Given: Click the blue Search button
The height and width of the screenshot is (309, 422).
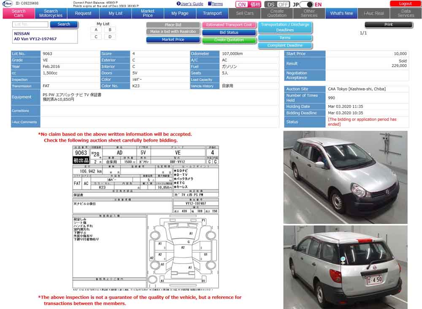Looking at the screenshot, I should pyautogui.click(x=64, y=24).
